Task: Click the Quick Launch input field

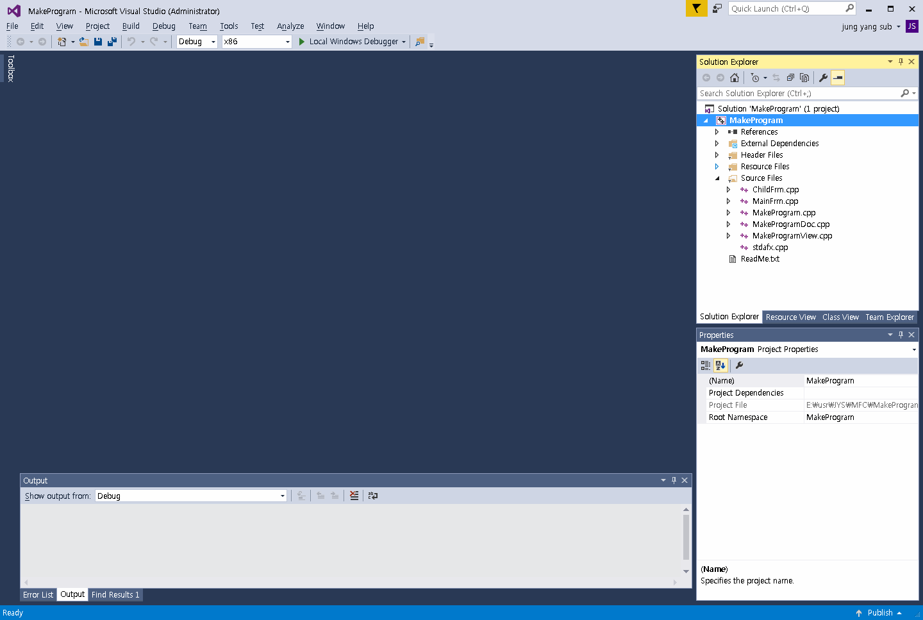Action: 786,8
